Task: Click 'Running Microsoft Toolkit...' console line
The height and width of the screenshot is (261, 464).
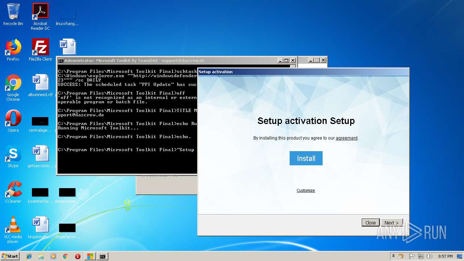Action: 98,128
